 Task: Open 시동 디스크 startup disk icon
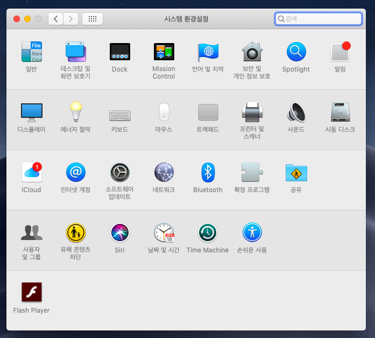(x=341, y=112)
